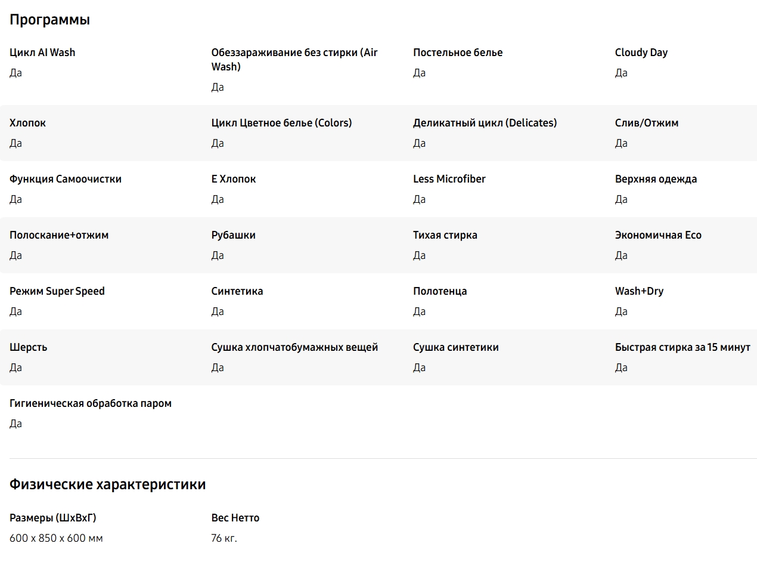The height and width of the screenshot is (562, 757).
Task: Select the Режим Super Speed label
Action: point(57,291)
